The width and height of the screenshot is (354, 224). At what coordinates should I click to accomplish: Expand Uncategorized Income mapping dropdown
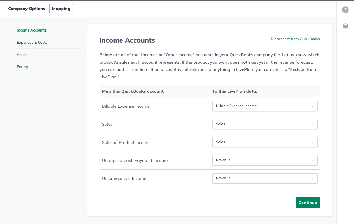pos(265,178)
